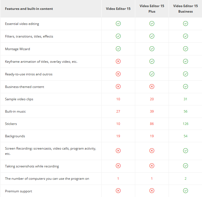Click red X for Premium support under Plus
The height and width of the screenshot is (197, 202).
152,191
